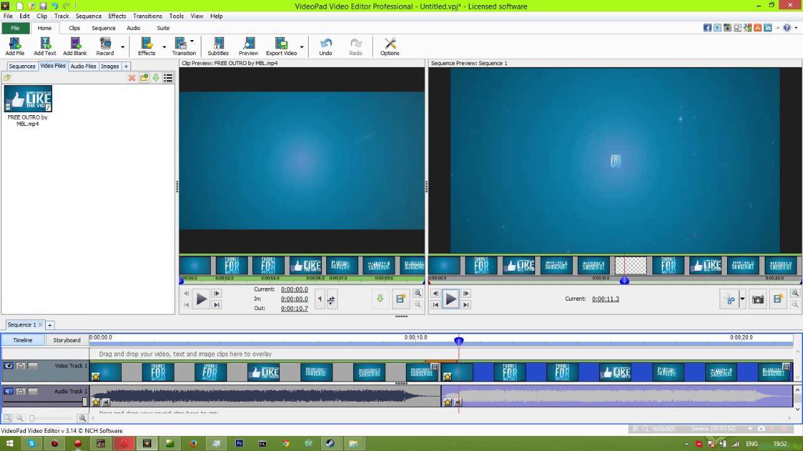Collapse Audio Track 1 with minimize toggle
This screenshot has width=803, height=451.
pos(33,391)
